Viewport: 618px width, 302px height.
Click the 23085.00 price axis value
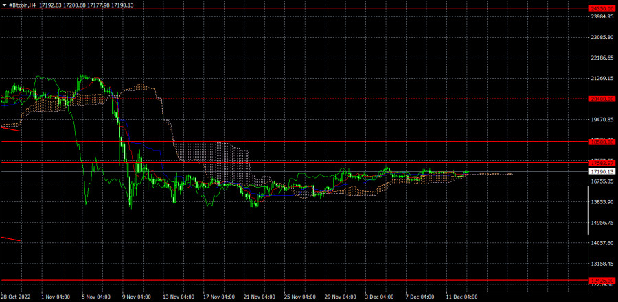click(x=602, y=38)
